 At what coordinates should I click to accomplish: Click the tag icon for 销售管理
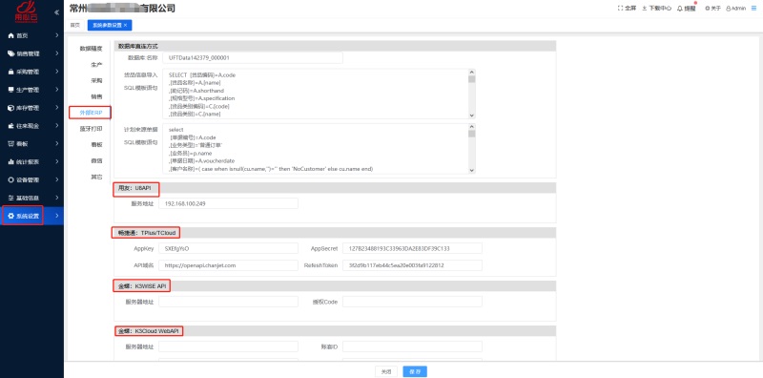[11, 53]
